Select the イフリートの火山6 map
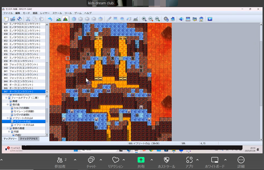The height and width of the screenshot is (170, 264). 24,125
